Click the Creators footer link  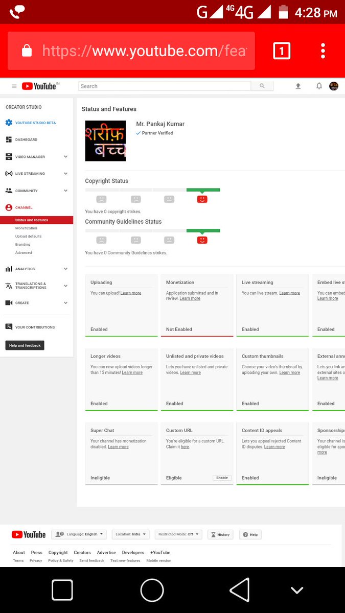point(82,553)
